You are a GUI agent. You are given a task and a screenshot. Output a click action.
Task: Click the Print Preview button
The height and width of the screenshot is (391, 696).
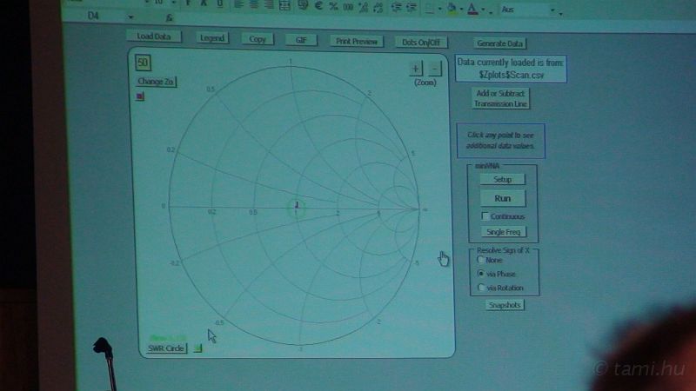(x=357, y=41)
